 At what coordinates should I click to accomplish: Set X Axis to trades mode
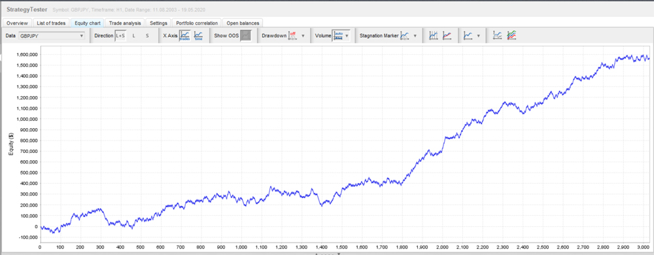[x=185, y=36]
